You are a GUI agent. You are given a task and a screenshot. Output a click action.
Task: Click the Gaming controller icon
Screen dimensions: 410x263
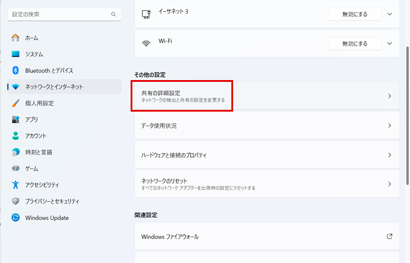click(15, 168)
